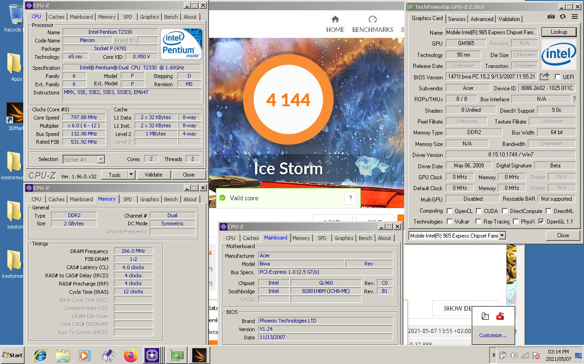584x364 pixels.
Task: Launch Firefox from the taskbar
Action: pyautogui.click(x=130, y=355)
